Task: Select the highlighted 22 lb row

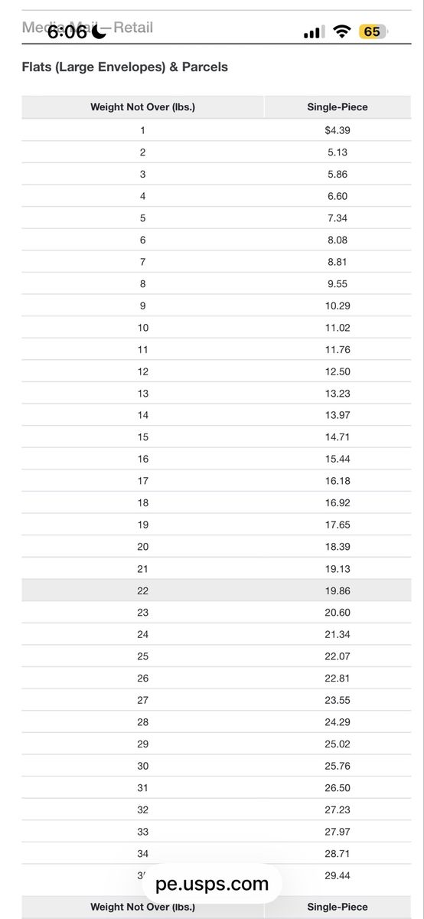Action: click(x=216, y=590)
